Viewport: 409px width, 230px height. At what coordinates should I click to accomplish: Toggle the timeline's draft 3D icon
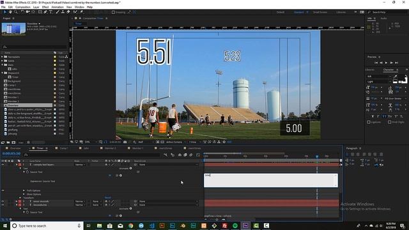tap(173, 155)
